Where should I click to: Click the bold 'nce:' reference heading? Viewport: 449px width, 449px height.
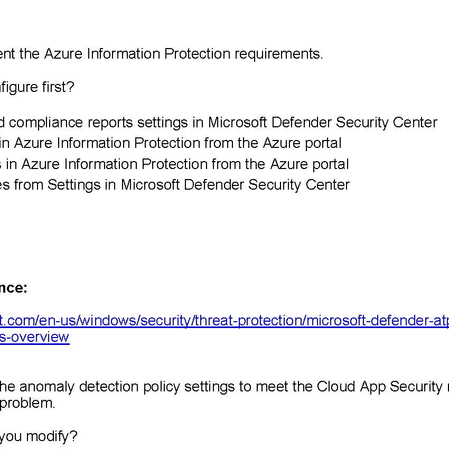[x=13, y=288]
